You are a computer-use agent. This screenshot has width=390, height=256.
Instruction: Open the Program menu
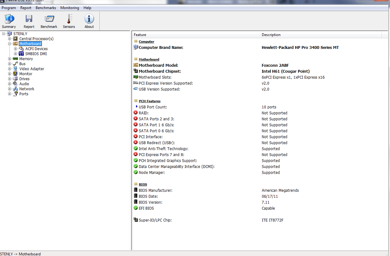tap(9, 8)
